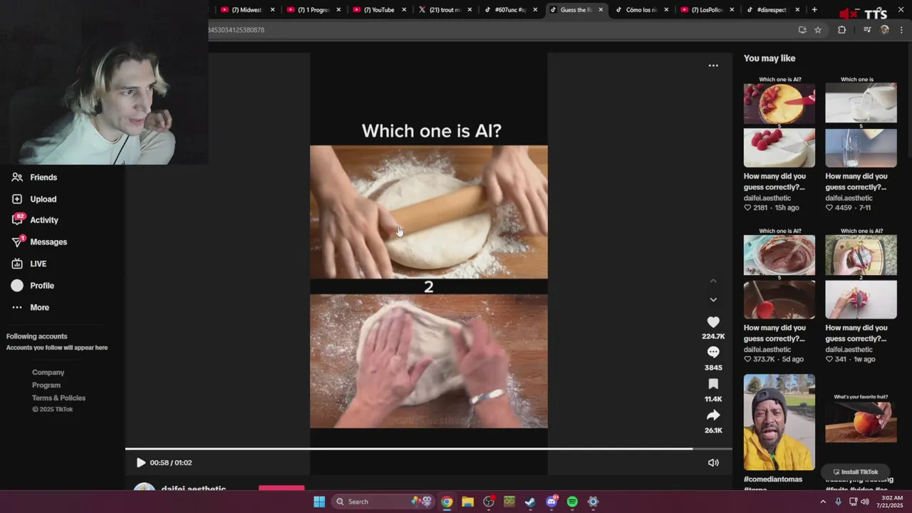Open the Chrome extensions puzzle icon
The width and height of the screenshot is (912, 513).
pyautogui.click(x=841, y=30)
